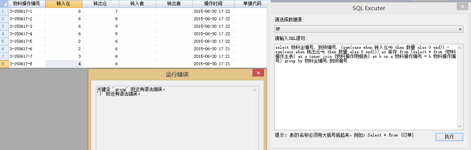Select the 转出者 column header

[x=175, y=4]
